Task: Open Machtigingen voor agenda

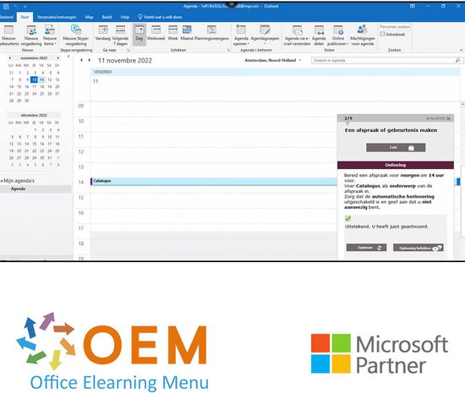Action: [363, 36]
